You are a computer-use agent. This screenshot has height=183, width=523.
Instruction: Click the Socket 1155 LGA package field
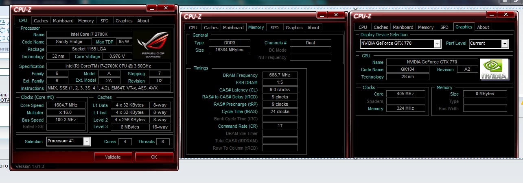[89, 49]
